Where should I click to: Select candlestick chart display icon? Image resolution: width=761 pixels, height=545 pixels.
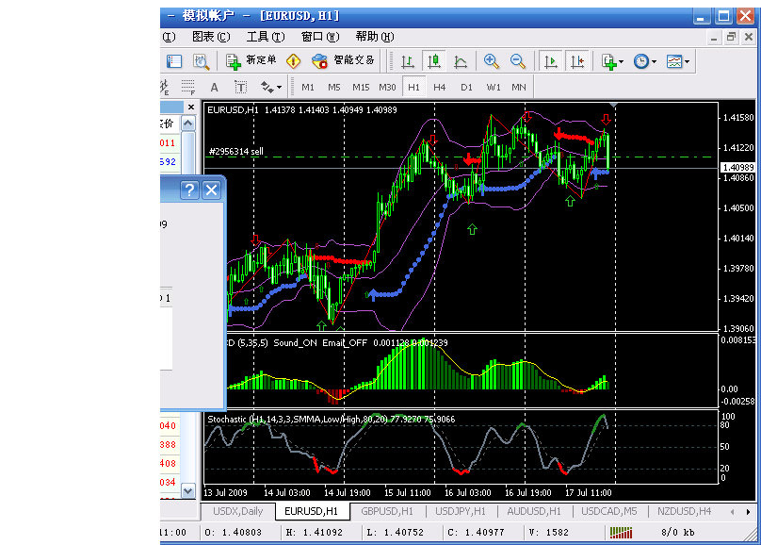pyautogui.click(x=434, y=61)
